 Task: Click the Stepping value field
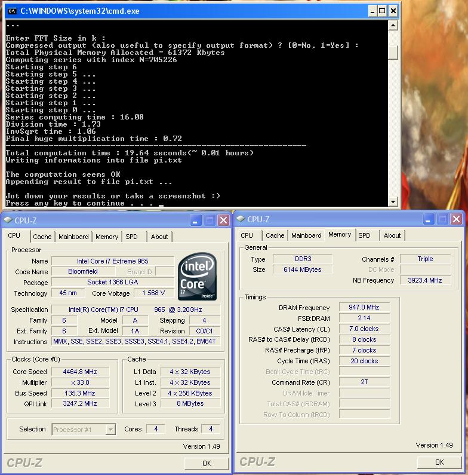pos(205,320)
